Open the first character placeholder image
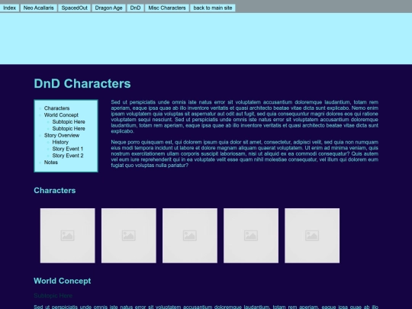The width and height of the screenshot is (412, 309). point(68,236)
